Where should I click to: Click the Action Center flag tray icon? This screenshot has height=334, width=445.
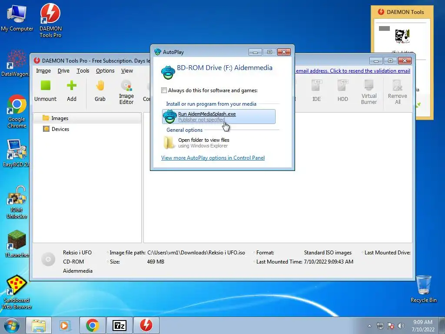point(391,326)
